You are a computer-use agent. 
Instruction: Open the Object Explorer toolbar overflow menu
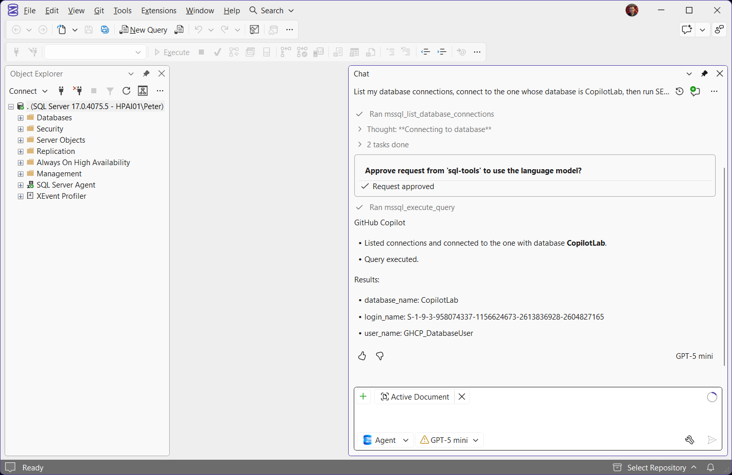(160, 91)
